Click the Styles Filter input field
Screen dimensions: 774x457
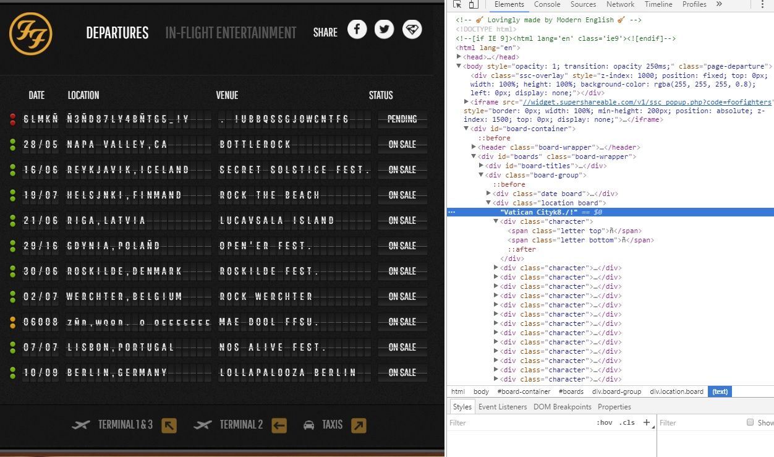click(519, 423)
